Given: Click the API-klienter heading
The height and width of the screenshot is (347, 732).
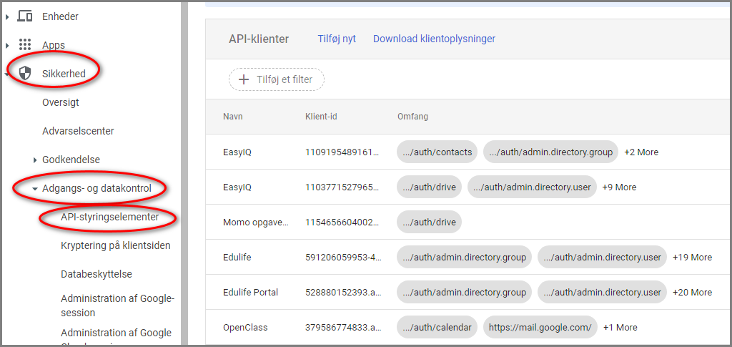Looking at the screenshot, I should tap(259, 39).
